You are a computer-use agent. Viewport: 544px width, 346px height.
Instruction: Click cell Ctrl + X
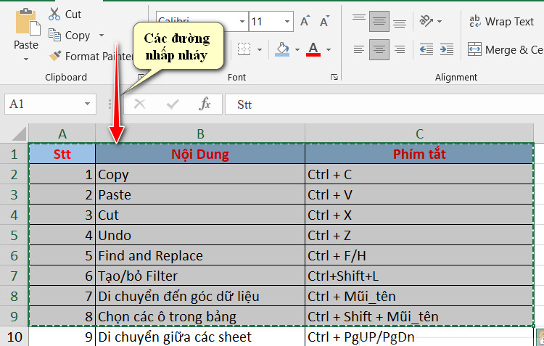pos(419,215)
